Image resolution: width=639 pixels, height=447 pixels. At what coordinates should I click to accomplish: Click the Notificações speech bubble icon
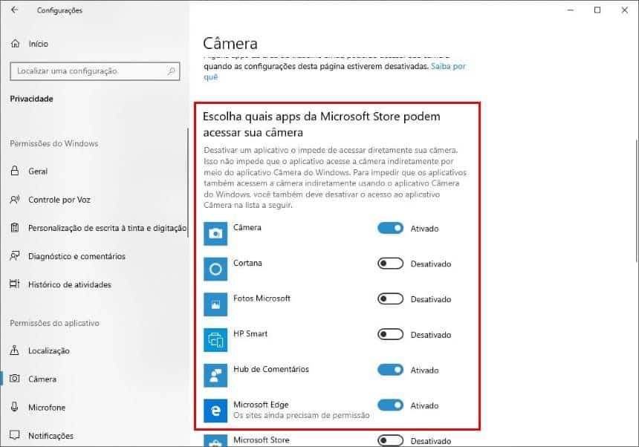pyautogui.click(x=15, y=435)
